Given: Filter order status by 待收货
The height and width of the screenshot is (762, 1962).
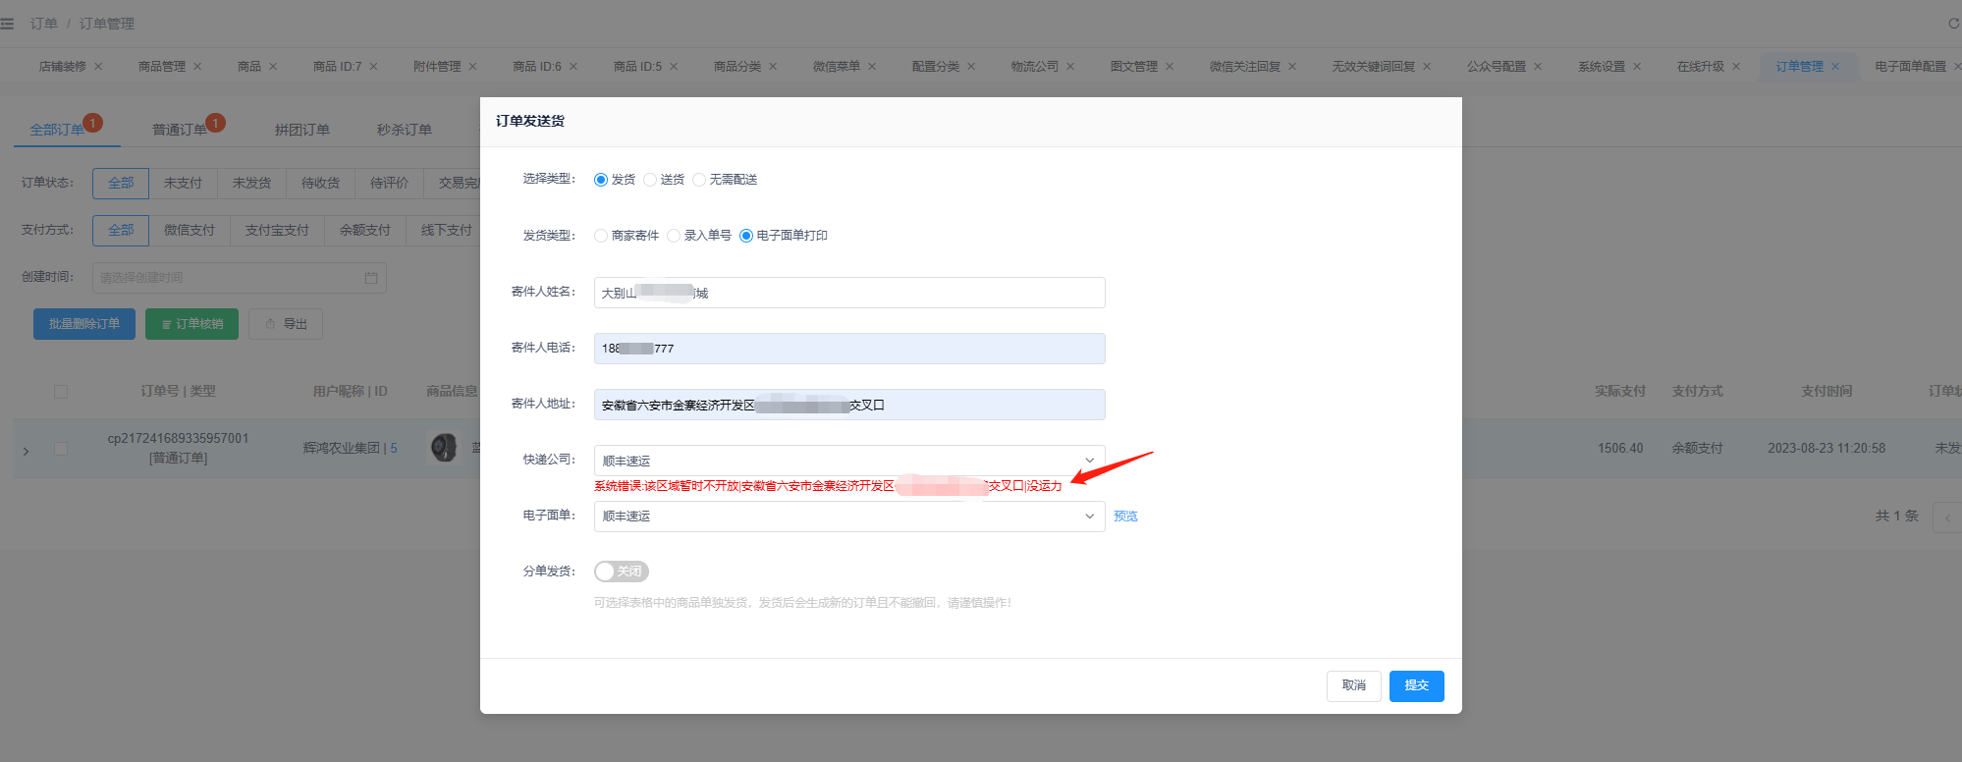Looking at the screenshot, I should pos(320,184).
